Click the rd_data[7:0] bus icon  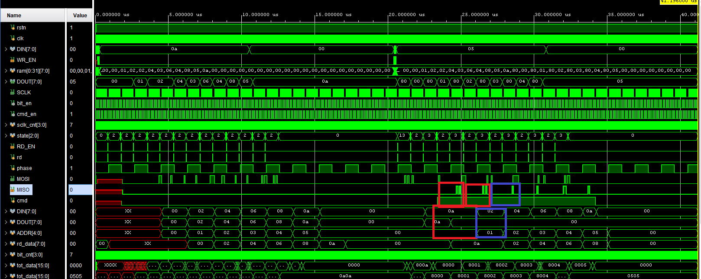click(13, 244)
